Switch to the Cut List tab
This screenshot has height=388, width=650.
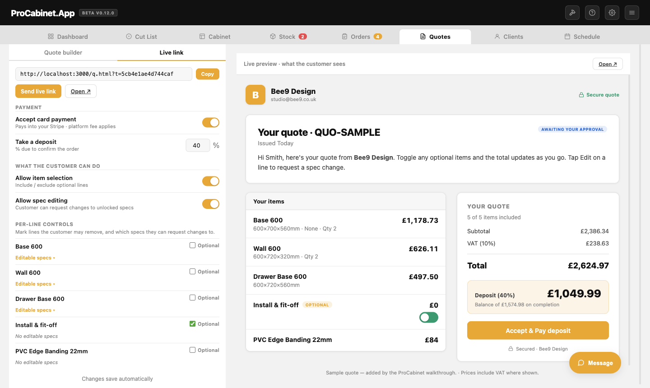pos(141,37)
